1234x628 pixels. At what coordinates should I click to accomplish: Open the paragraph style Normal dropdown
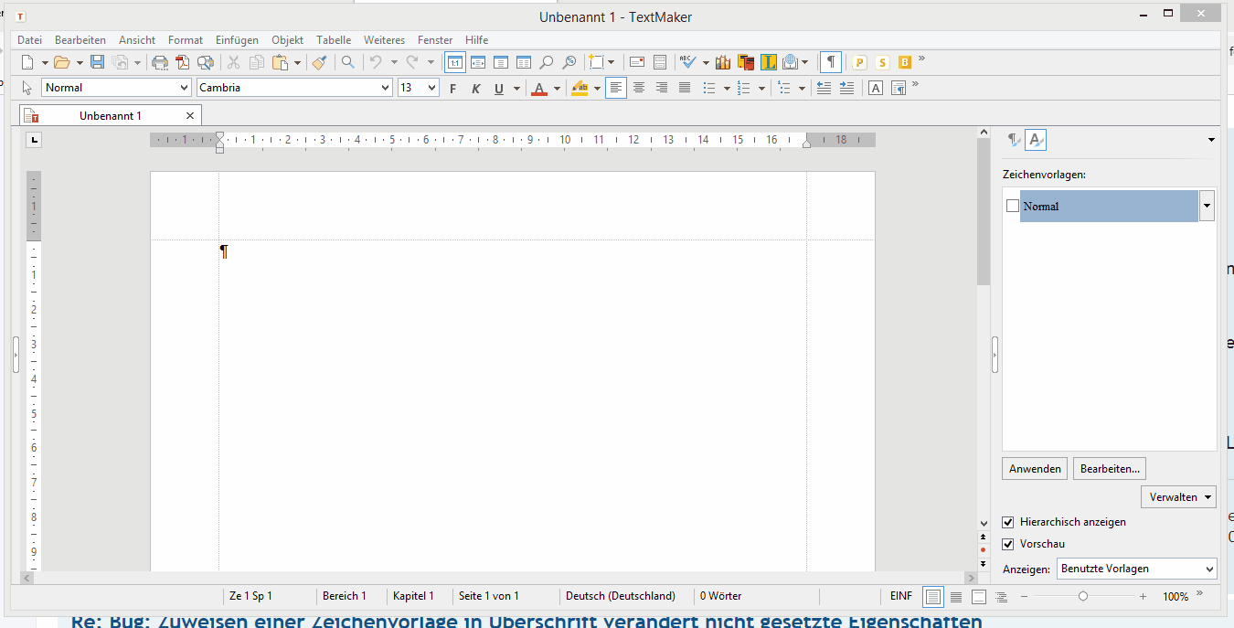pos(184,88)
